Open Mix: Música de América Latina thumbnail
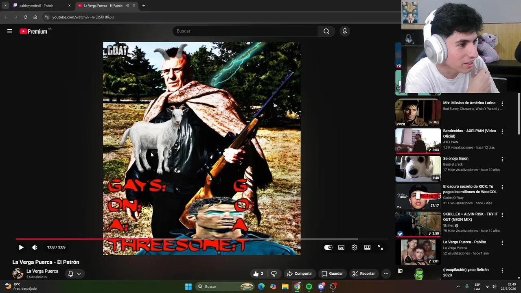The height and width of the screenshot is (293, 521). pyautogui.click(x=418, y=112)
